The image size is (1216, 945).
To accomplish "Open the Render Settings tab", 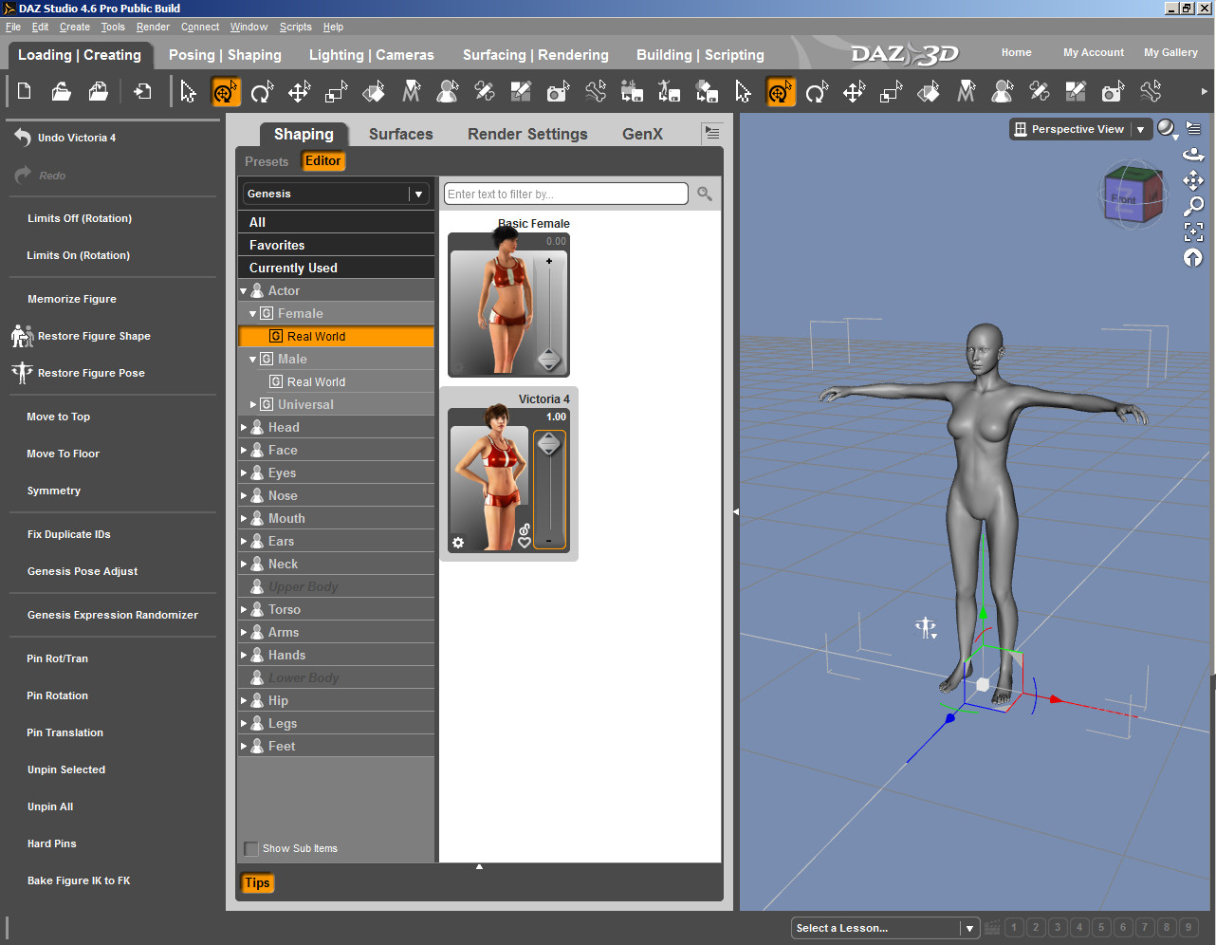I will coord(527,134).
